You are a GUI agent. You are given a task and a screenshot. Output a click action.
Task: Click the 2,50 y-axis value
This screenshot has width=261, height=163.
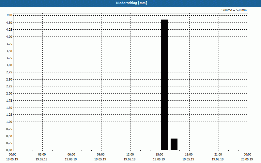9,79
